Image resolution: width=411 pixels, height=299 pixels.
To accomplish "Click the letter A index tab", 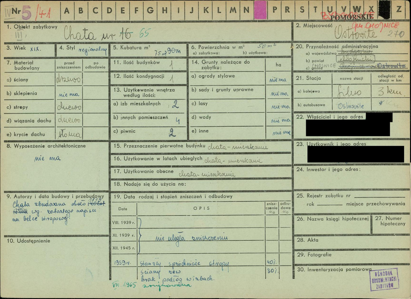I will [67, 11].
